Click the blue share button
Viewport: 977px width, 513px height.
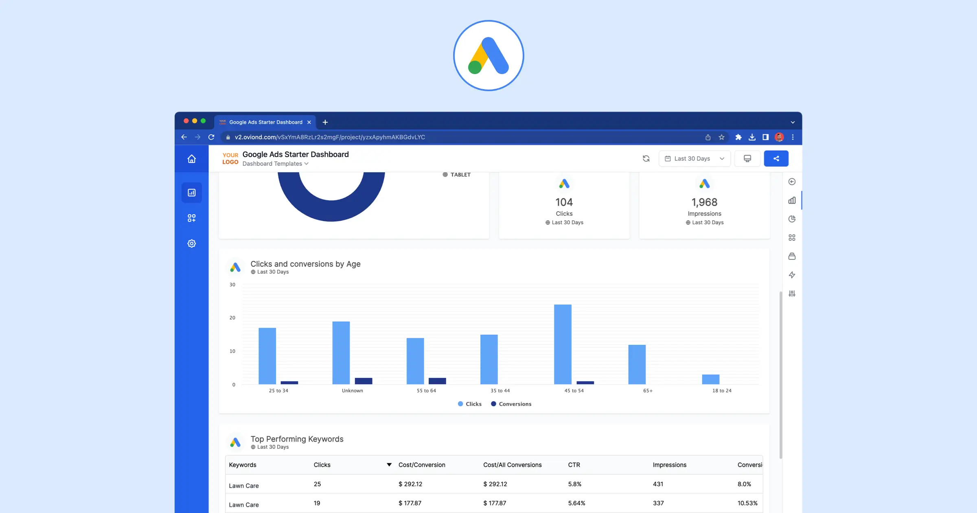coord(776,158)
